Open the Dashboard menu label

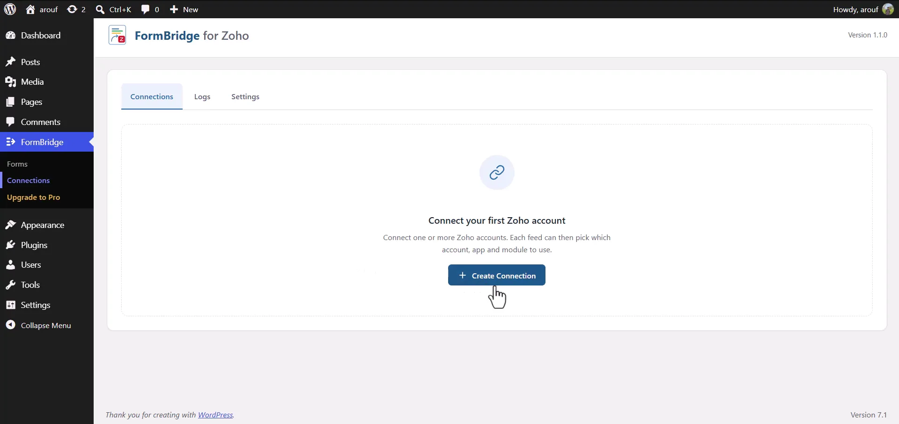(x=41, y=36)
